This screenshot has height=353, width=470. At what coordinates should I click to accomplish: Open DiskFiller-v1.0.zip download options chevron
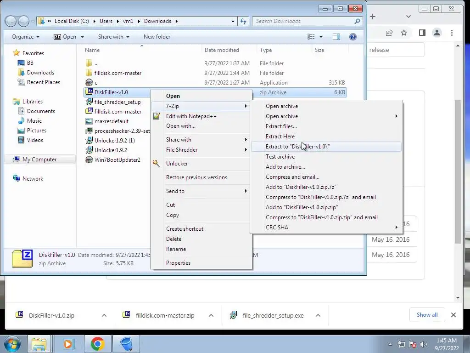104,315
